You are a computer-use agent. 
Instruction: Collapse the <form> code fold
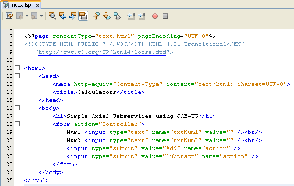[17, 124]
